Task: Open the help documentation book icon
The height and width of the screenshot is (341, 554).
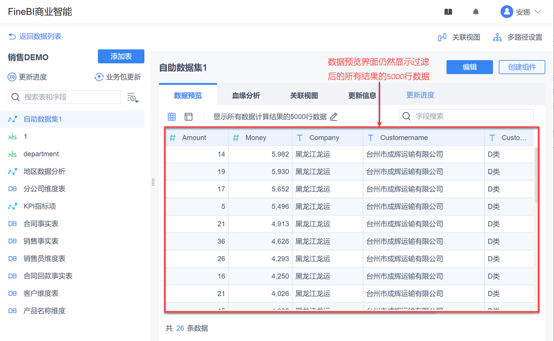Action: (448, 12)
